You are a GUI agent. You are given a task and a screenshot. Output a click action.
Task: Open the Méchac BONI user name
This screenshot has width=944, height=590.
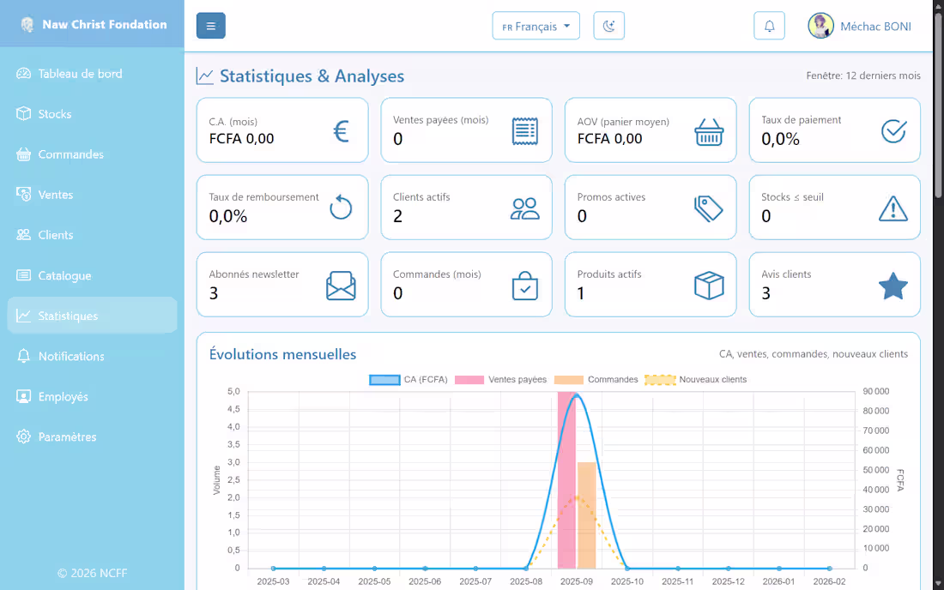875,27
